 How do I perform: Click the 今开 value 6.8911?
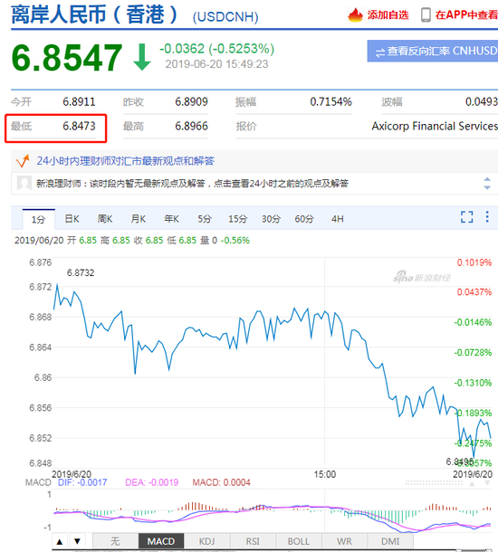click(80, 102)
